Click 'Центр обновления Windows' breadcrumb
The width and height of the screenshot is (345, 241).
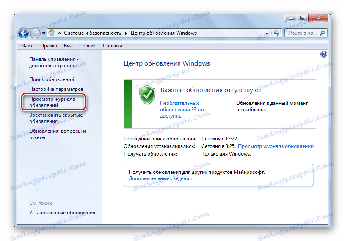click(164, 33)
